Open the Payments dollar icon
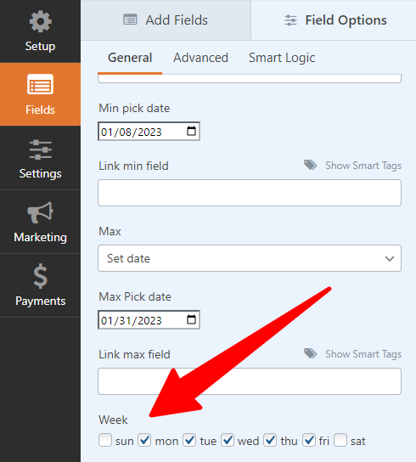Viewport: 416px width, 462px height. click(x=41, y=276)
